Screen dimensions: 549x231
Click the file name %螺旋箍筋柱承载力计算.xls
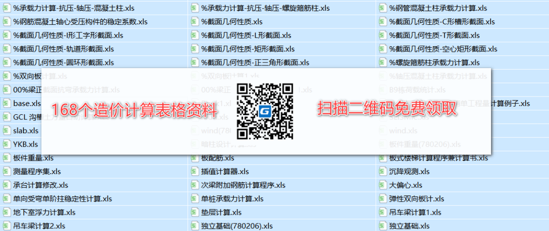434,62
